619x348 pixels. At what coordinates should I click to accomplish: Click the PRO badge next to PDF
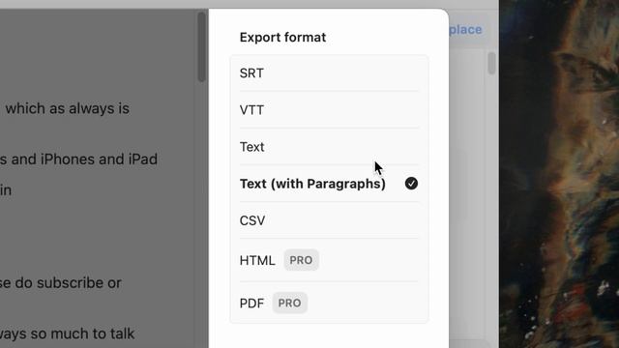pos(289,303)
